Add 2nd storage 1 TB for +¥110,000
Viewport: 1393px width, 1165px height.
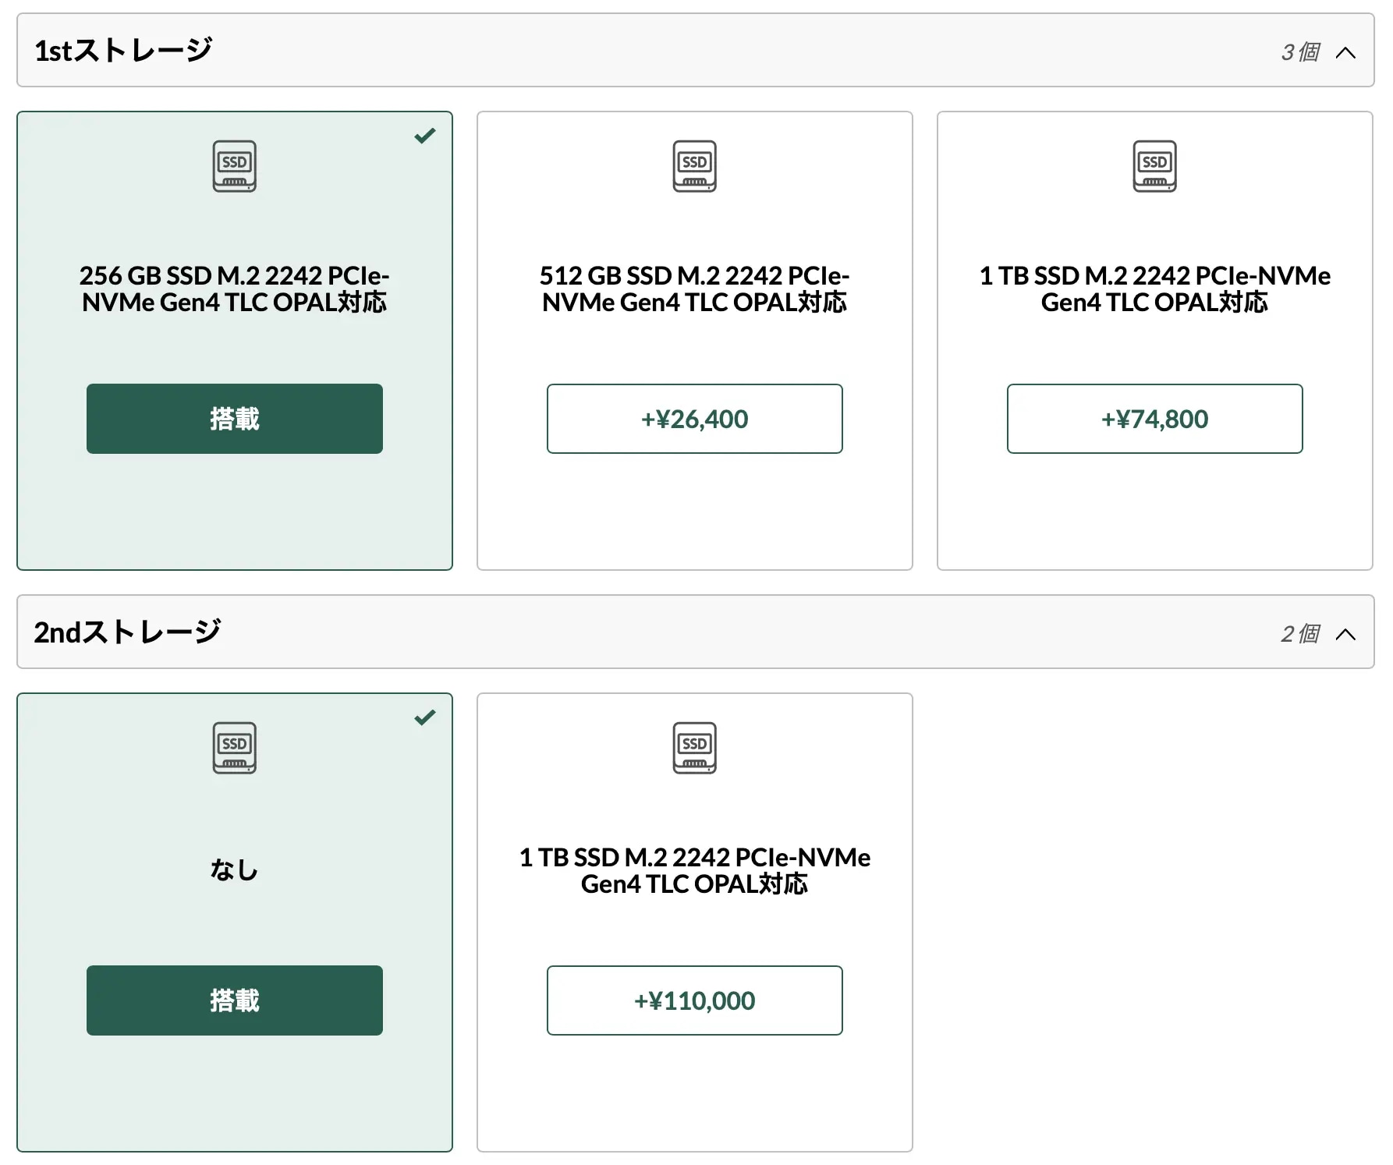695,1000
